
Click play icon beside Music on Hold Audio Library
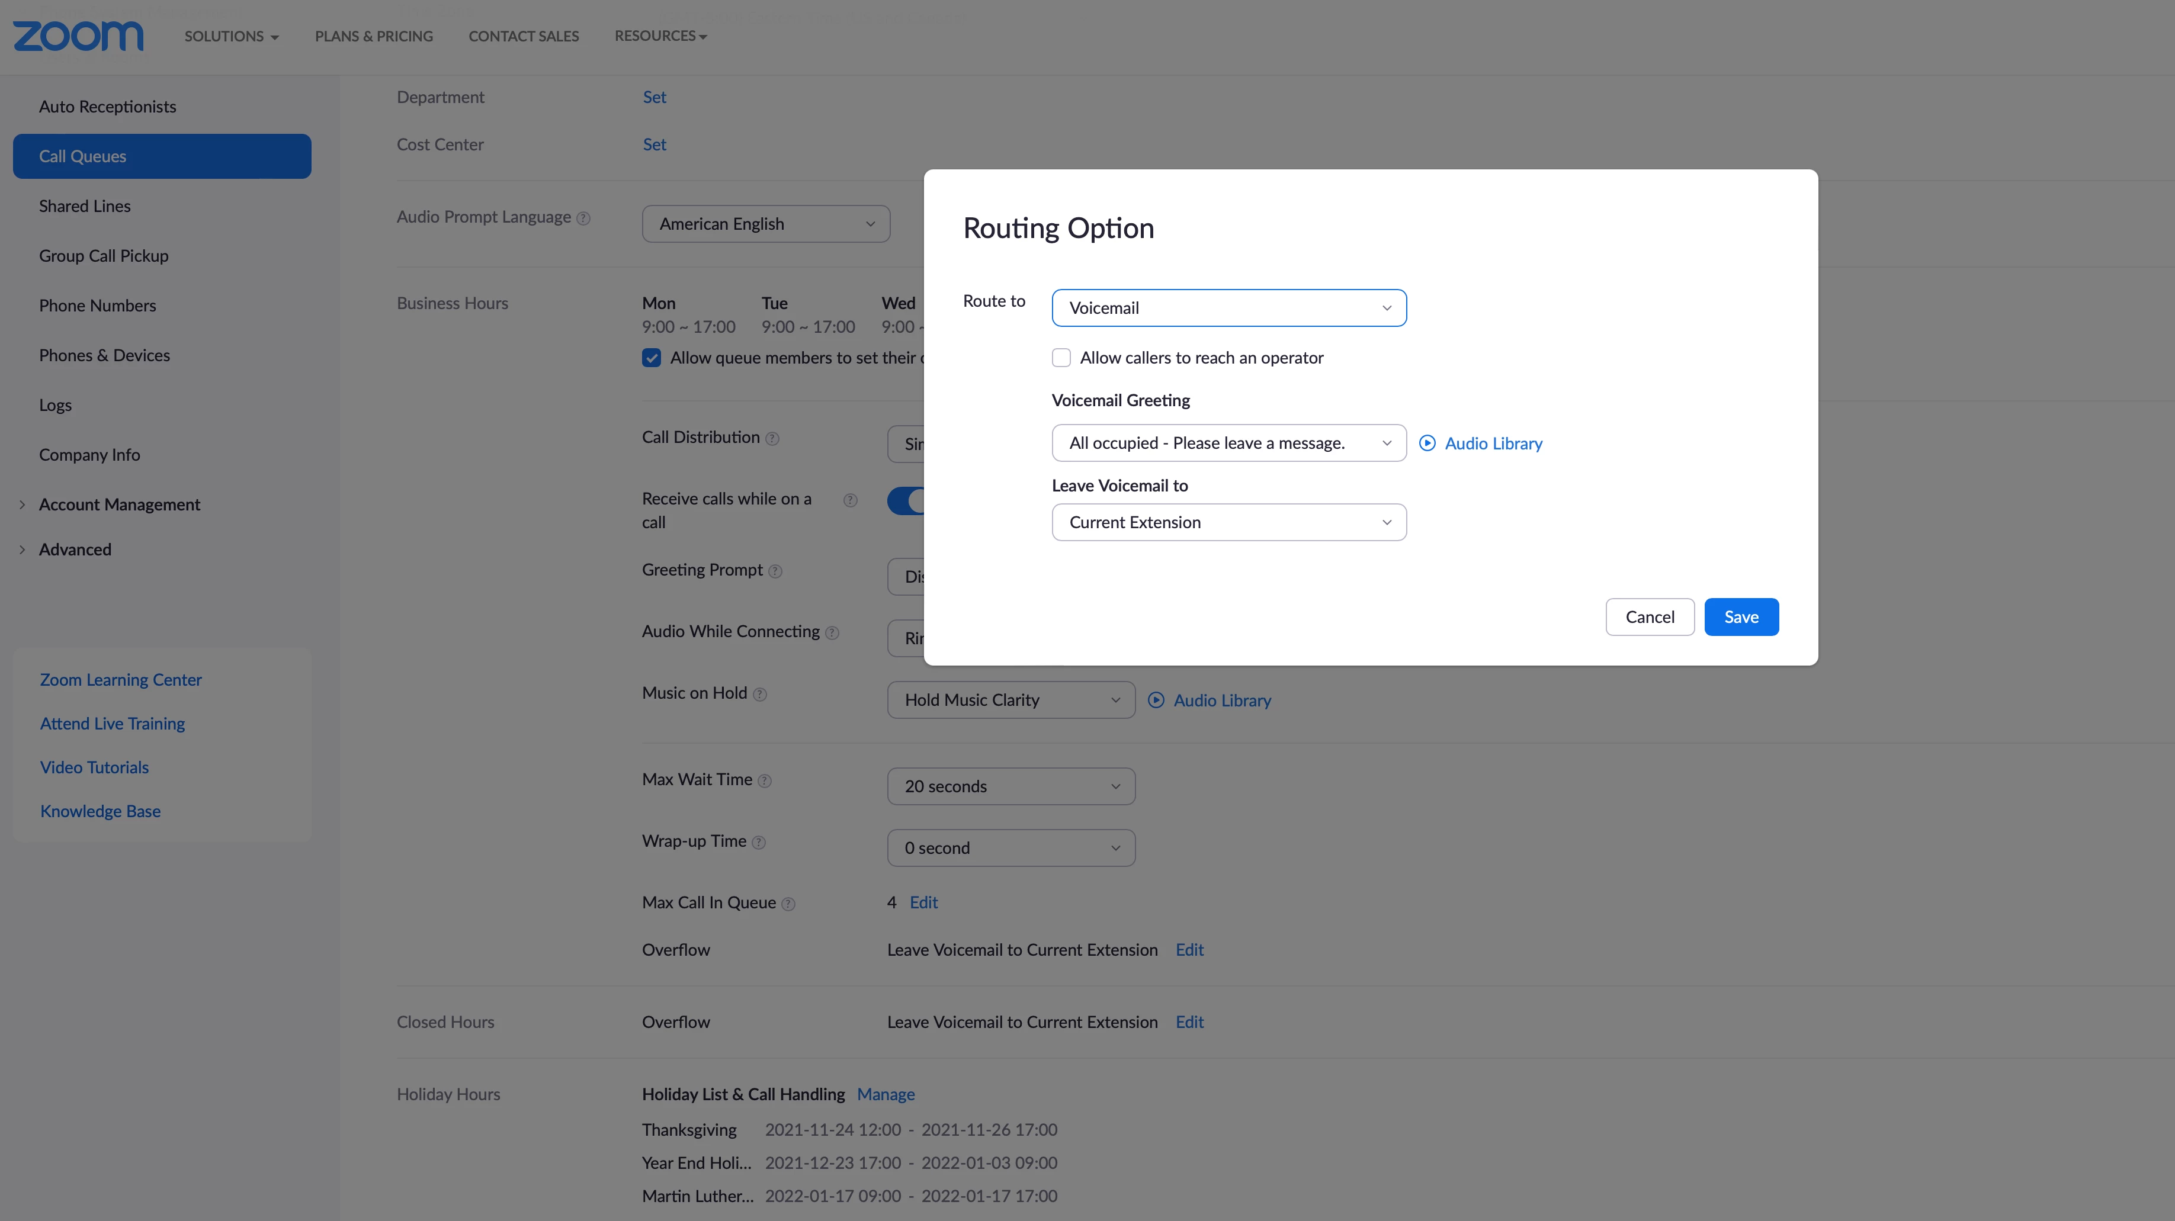click(1156, 701)
